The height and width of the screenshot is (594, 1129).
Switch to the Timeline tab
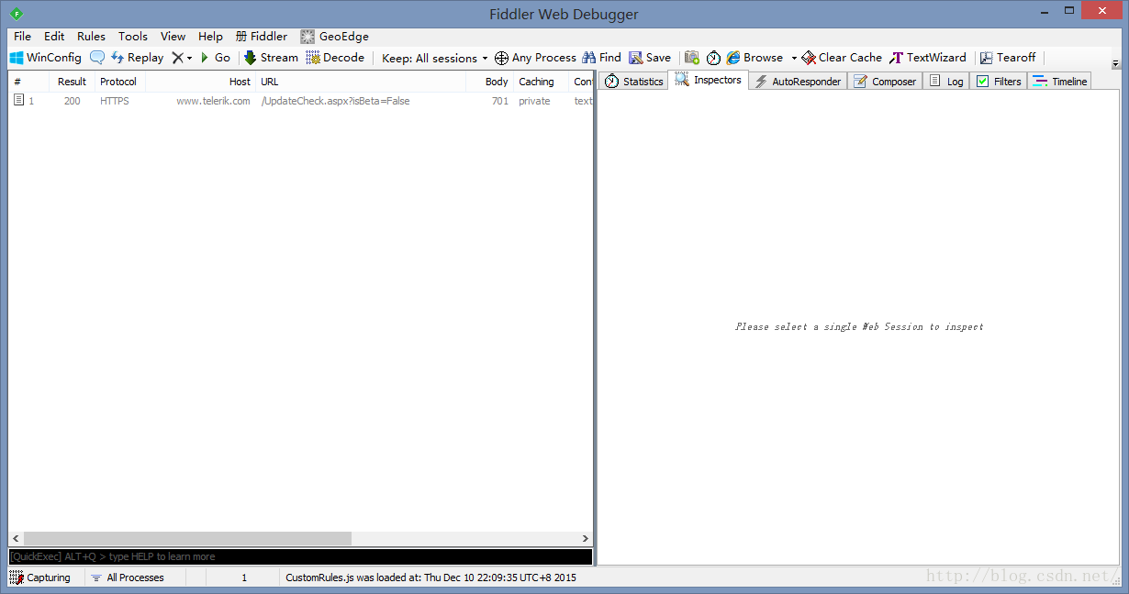(1059, 82)
